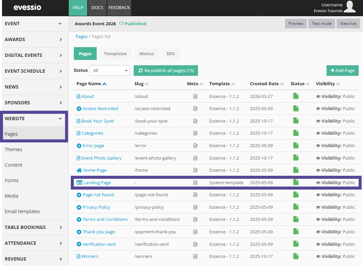
Task: Switch to the Templates tab
Action: [115, 54]
